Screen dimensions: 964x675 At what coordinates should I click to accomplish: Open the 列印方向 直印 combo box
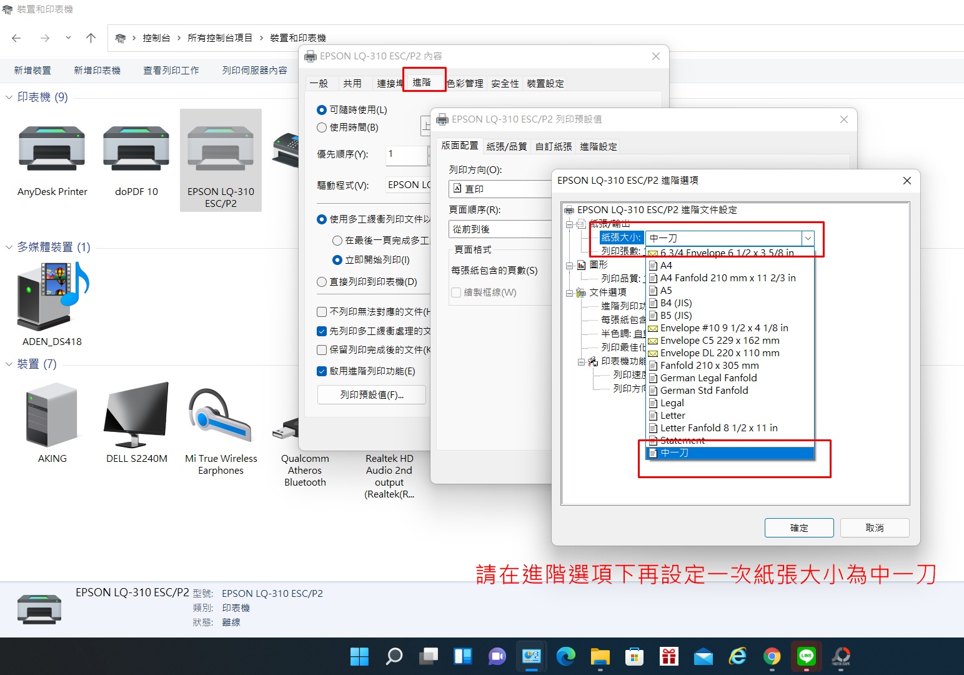click(x=500, y=189)
